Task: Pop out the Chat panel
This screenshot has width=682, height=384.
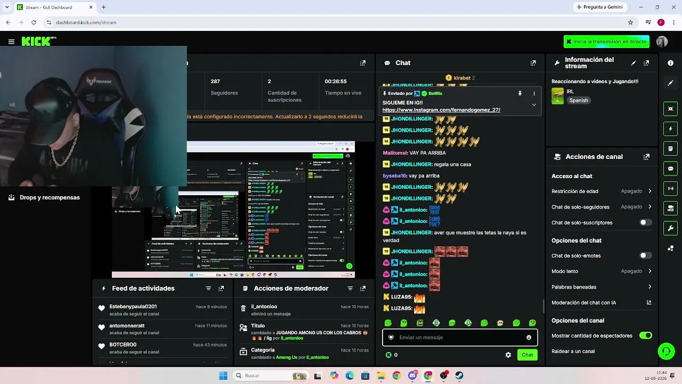Action: tap(533, 63)
